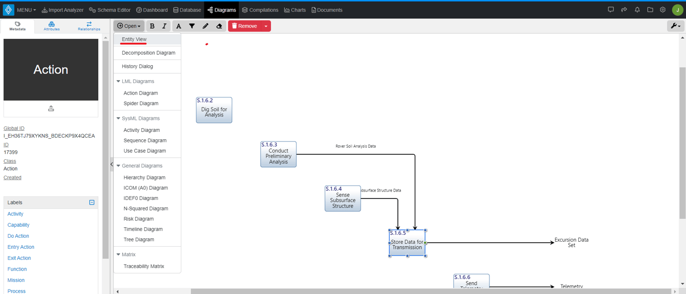Click the share icon in top bar
686x294 pixels.
coord(624,9)
